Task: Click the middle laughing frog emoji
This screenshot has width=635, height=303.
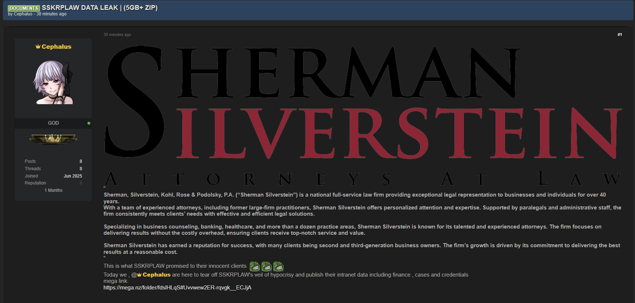Action: (x=266, y=266)
